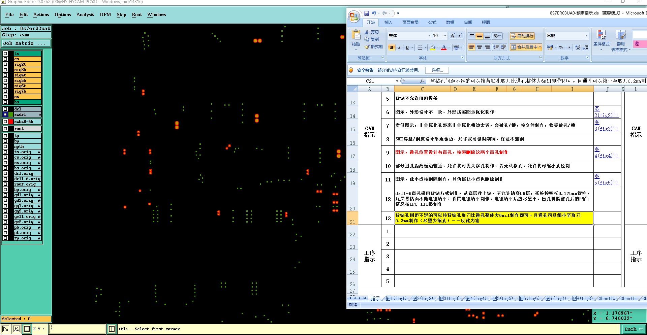The width and height of the screenshot is (647, 335).
Task: Click Undo in Excel quick access toolbar
Action: coord(374,13)
